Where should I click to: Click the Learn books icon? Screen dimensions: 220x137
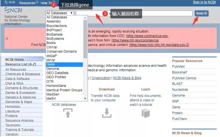point(145,113)
